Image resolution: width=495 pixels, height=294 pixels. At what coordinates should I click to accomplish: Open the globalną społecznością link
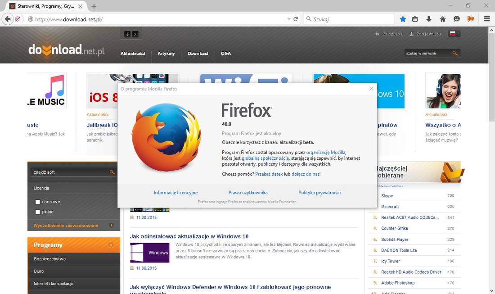(265, 158)
